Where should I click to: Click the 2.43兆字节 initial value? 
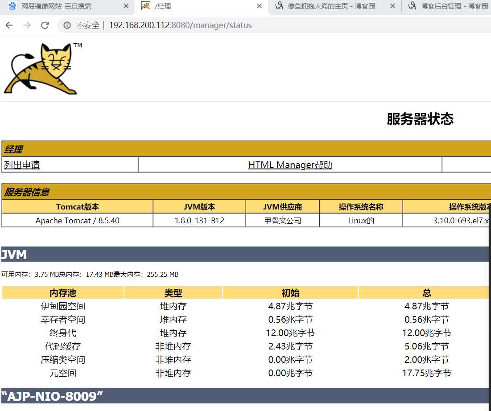290,346
